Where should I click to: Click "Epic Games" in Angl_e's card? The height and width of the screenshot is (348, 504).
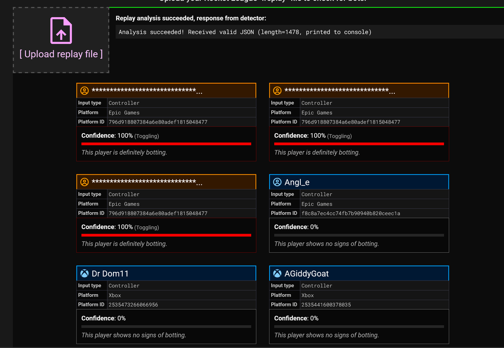tap(317, 204)
